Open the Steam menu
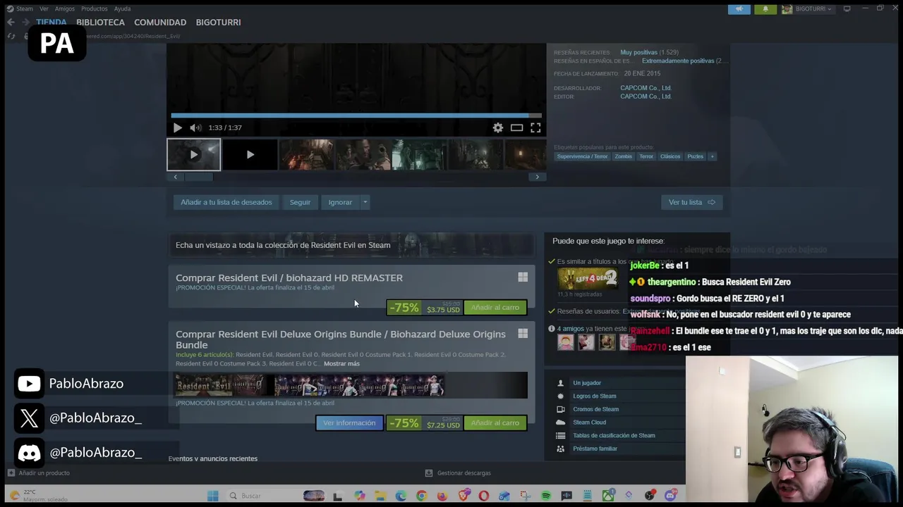The image size is (903, 507). [25, 8]
